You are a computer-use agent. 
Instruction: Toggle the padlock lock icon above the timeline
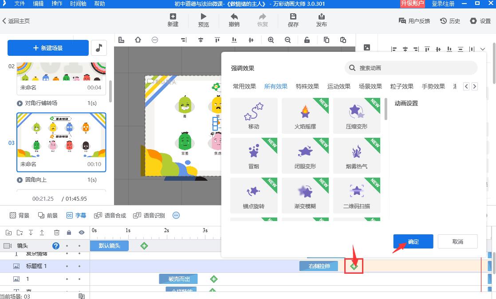coord(69,232)
